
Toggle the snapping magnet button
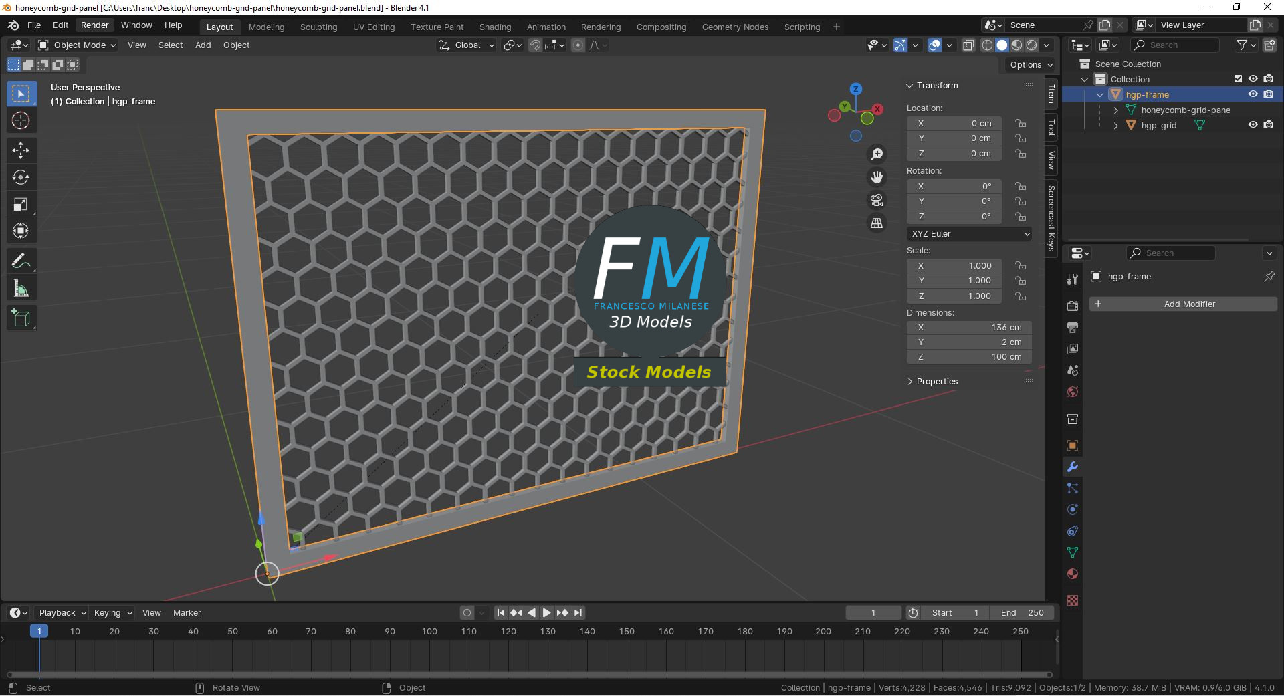(x=535, y=45)
